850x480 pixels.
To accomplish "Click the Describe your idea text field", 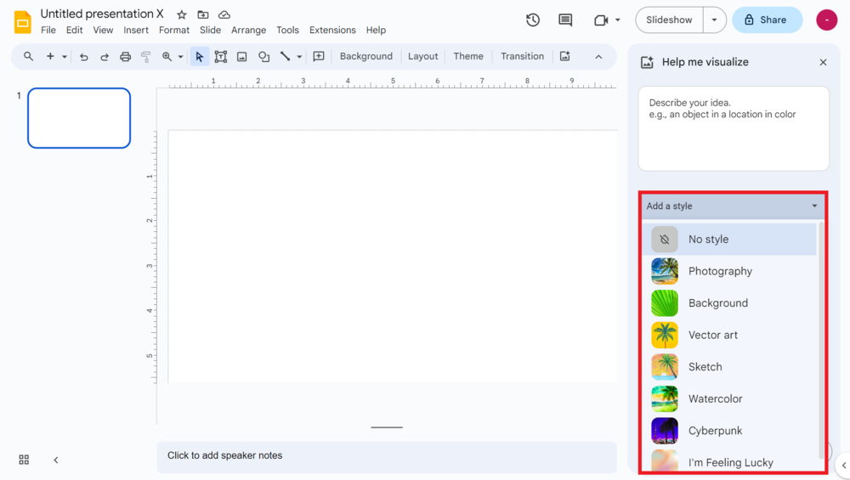I will pyautogui.click(x=733, y=128).
